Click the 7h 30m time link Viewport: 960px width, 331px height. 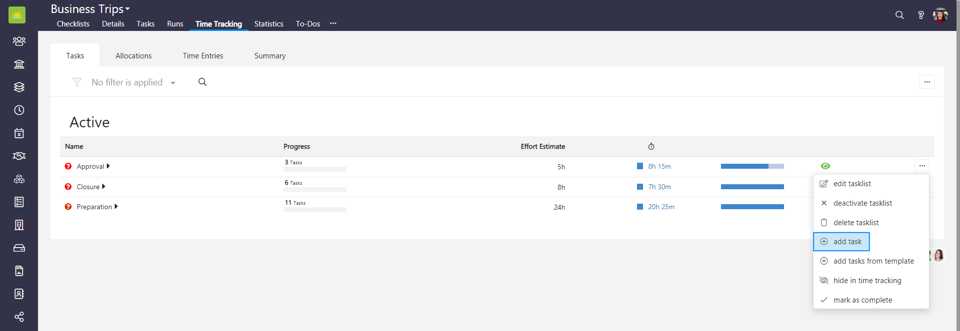pos(659,187)
